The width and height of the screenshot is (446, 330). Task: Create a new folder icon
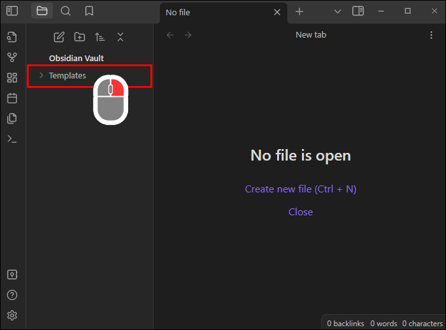click(x=80, y=37)
